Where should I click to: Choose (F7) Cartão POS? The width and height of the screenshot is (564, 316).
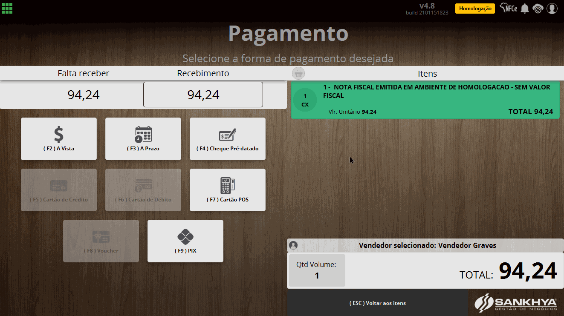click(x=228, y=190)
